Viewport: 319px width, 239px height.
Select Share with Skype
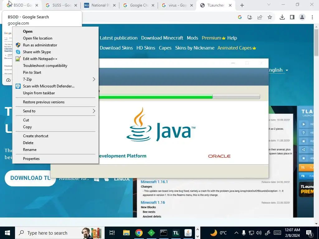click(55, 52)
